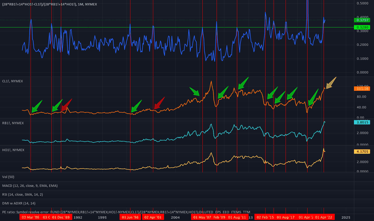Click the 01 Aug '11 date marker

pyautogui.click(x=237, y=217)
